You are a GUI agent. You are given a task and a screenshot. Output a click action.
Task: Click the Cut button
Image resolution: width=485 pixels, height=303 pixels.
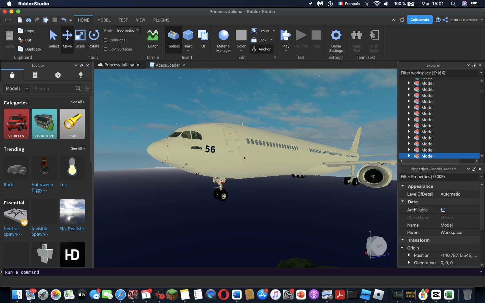pos(25,40)
